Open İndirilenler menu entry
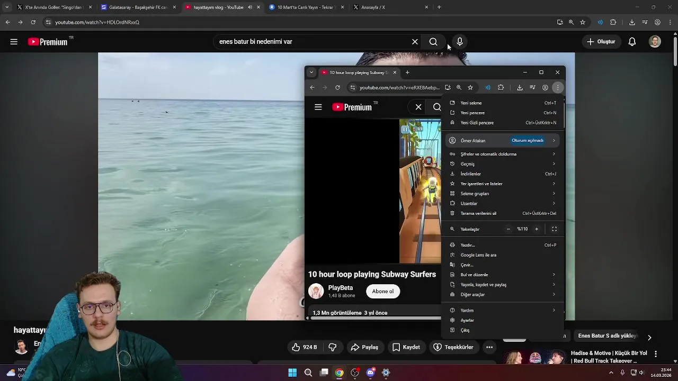The width and height of the screenshot is (678, 381). coord(503,174)
